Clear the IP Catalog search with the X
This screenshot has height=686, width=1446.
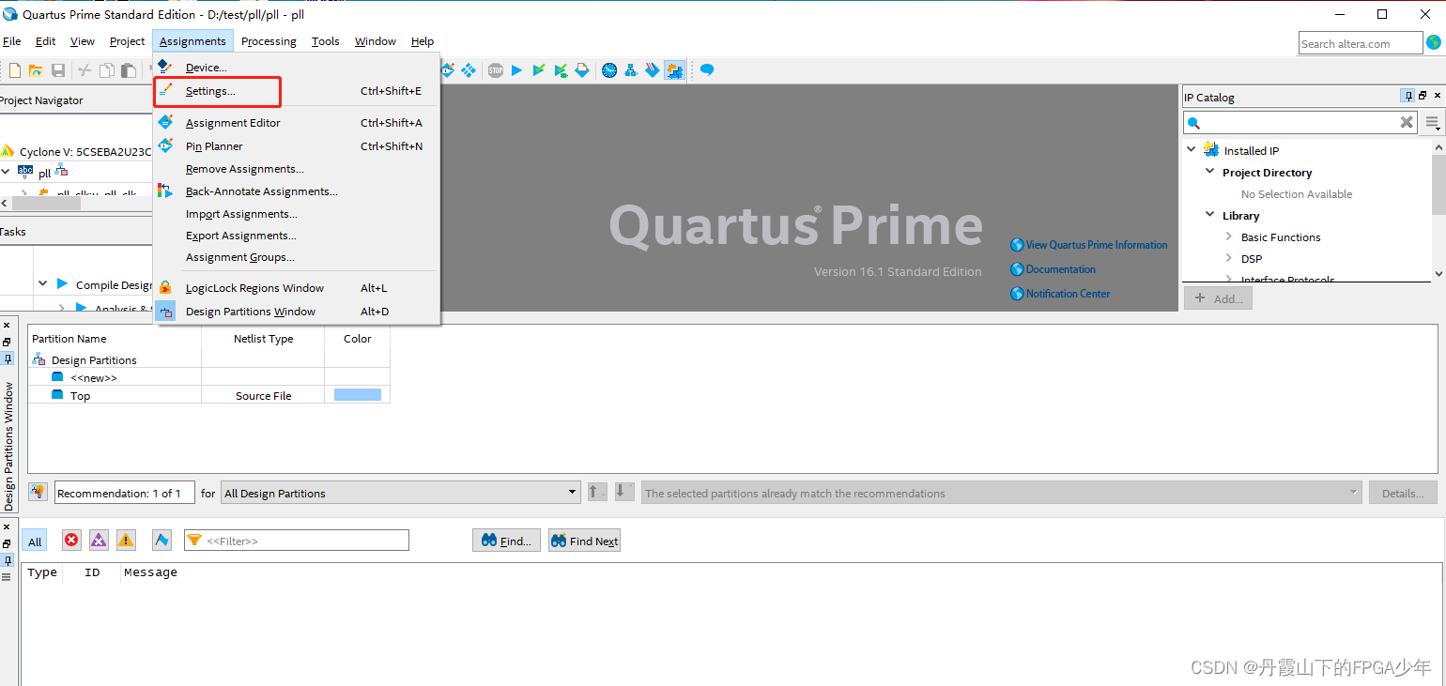(1407, 122)
